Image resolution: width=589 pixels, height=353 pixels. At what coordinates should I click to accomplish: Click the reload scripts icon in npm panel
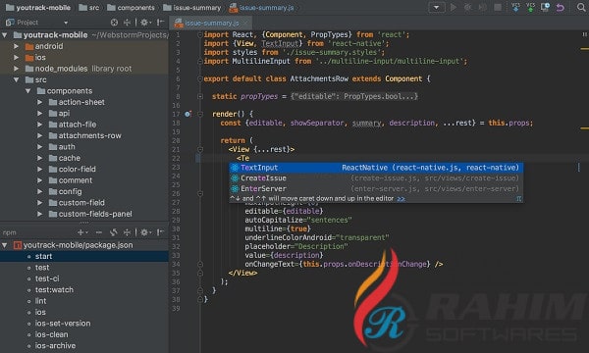coord(114,232)
